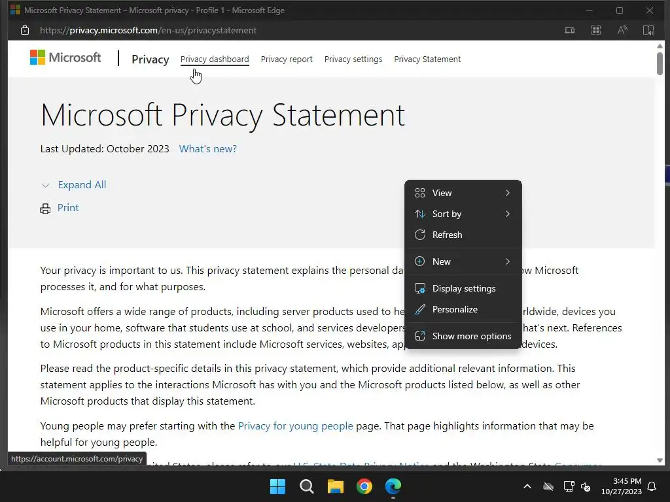Click the address bar URL field
The width and height of the screenshot is (670, 502).
(149, 30)
